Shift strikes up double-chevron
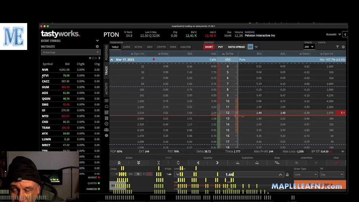Screen dimensions: 359x202 [x=119, y=163]
